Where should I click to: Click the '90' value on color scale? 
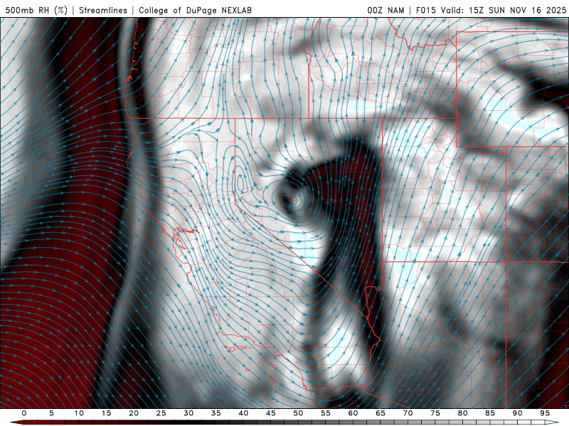[x=517, y=413]
